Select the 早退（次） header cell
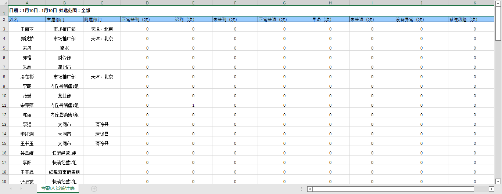 [330, 19]
